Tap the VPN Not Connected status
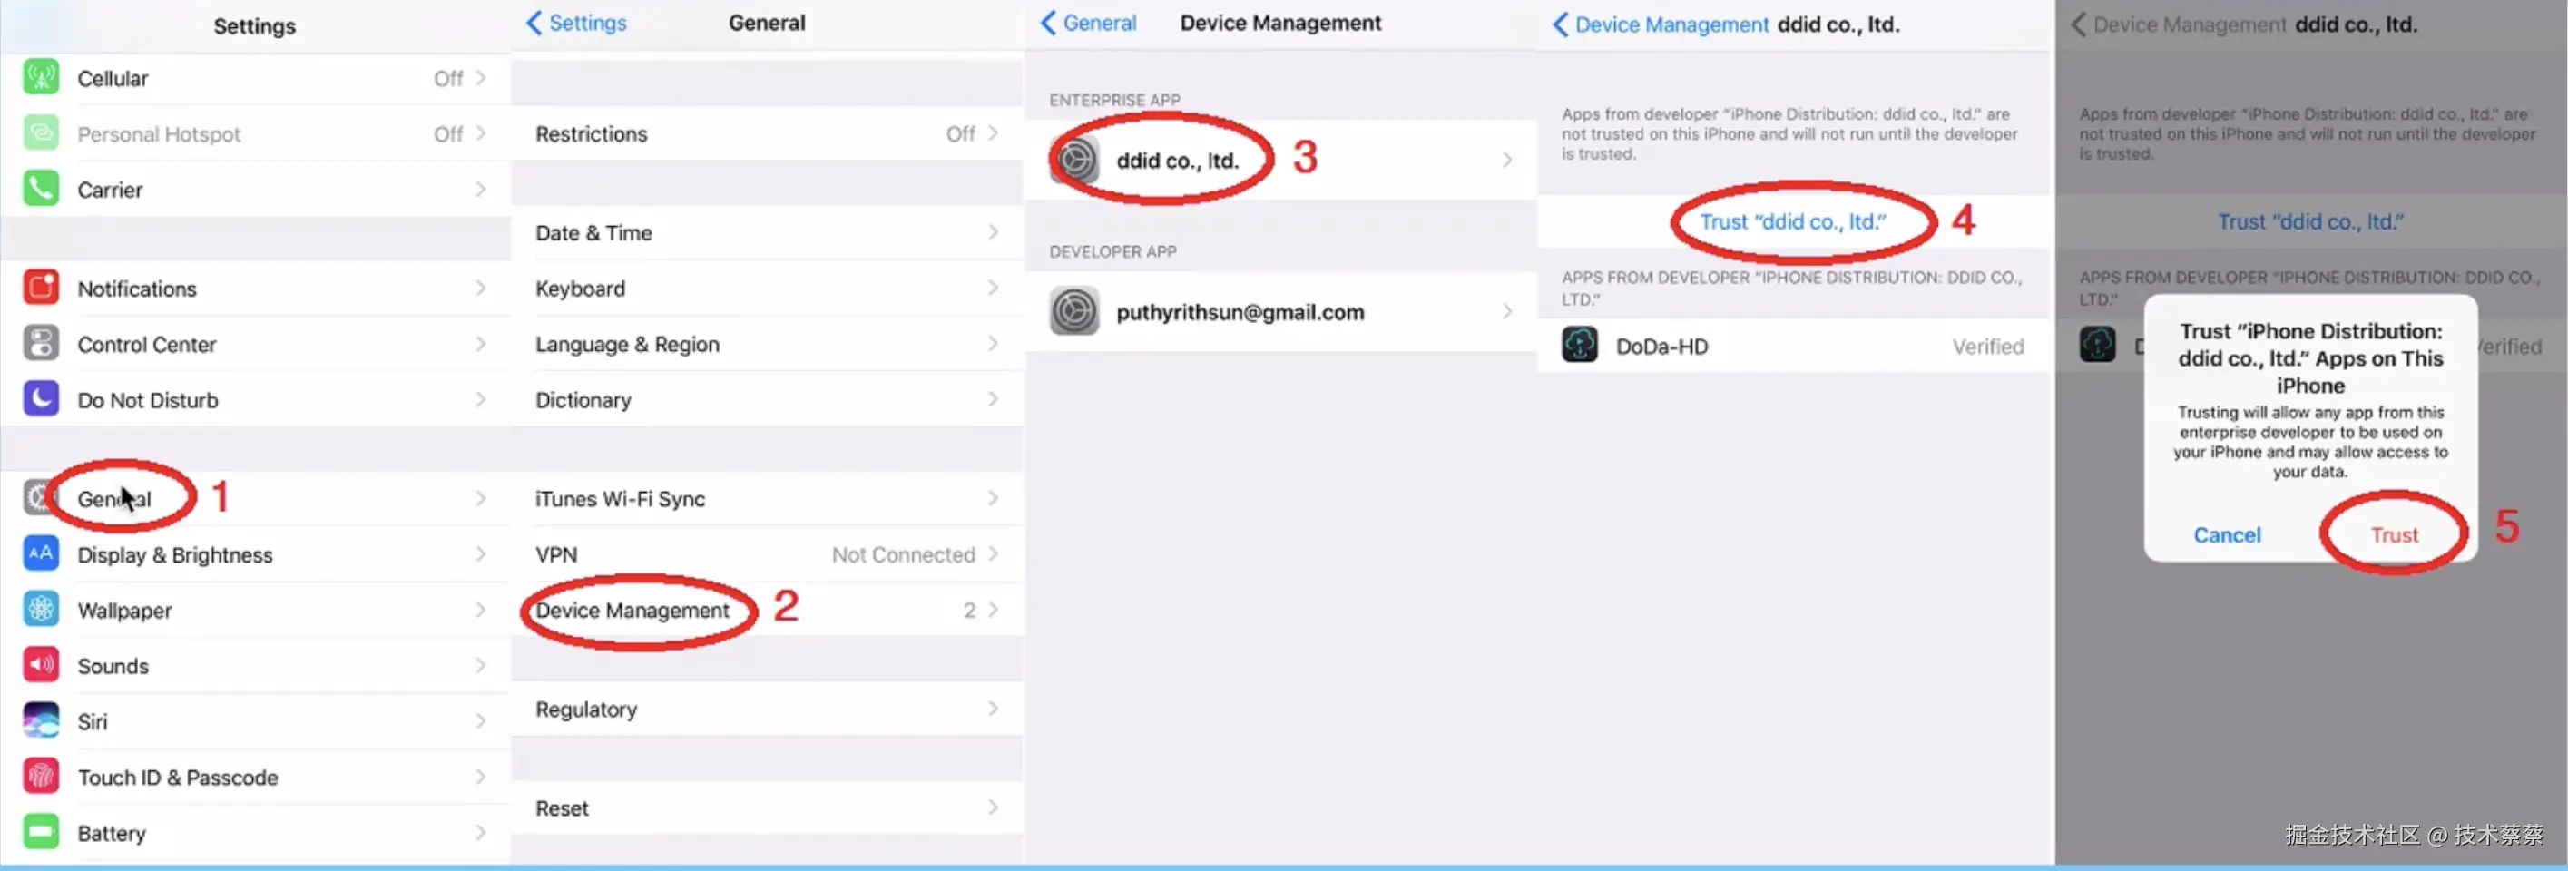The height and width of the screenshot is (871, 2568). click(x=903, y=554)
